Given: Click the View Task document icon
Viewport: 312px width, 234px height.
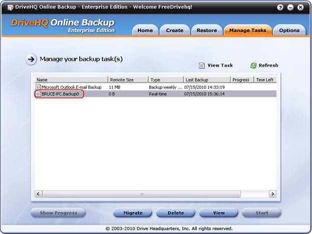Looking at the screenshot, I should [x=202, y=65].
